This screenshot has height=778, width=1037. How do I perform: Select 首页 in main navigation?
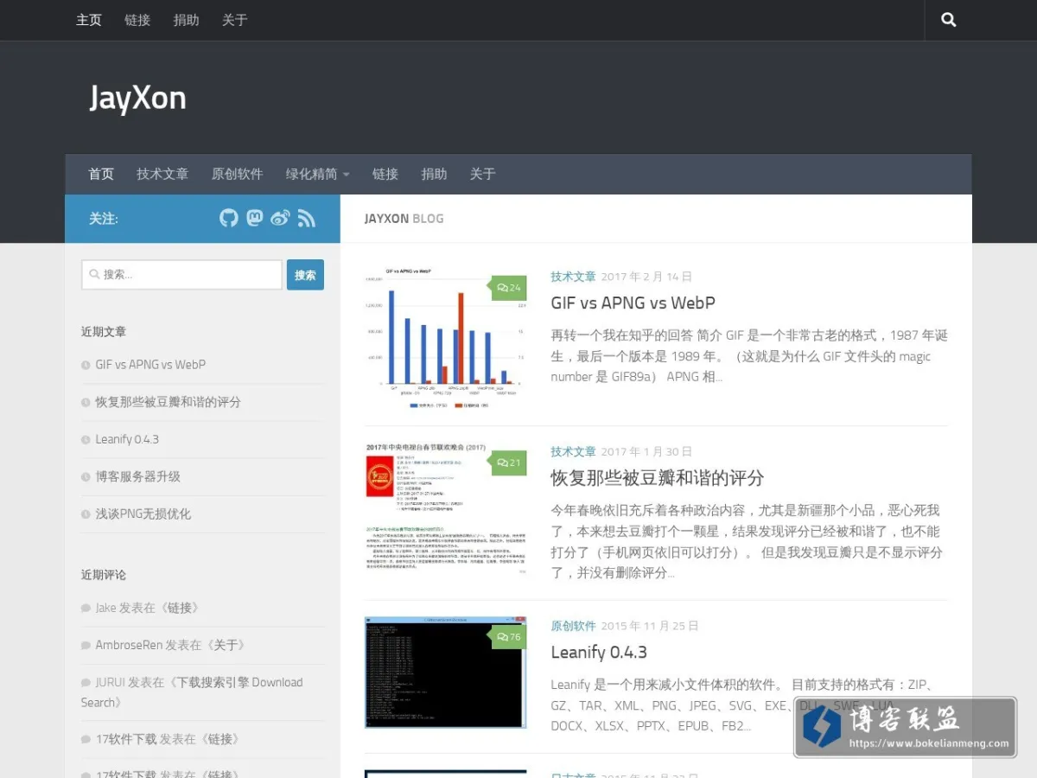tap(101, 174)
